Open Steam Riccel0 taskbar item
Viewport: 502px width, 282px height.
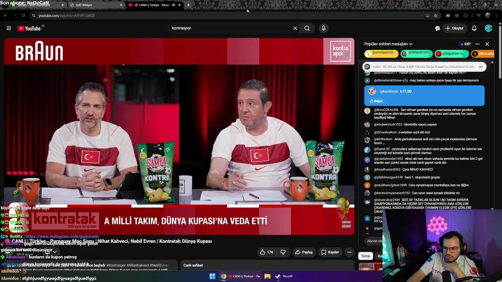click(x=284, y=276)
